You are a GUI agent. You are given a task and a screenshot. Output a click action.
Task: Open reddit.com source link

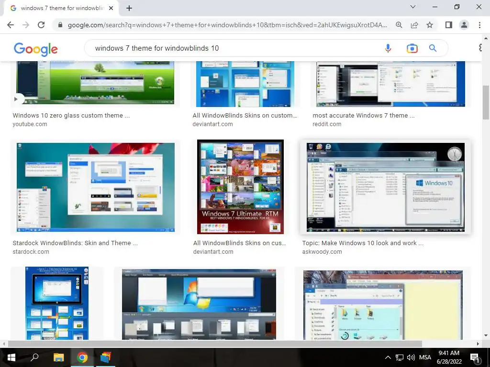[x=327, y=124]
